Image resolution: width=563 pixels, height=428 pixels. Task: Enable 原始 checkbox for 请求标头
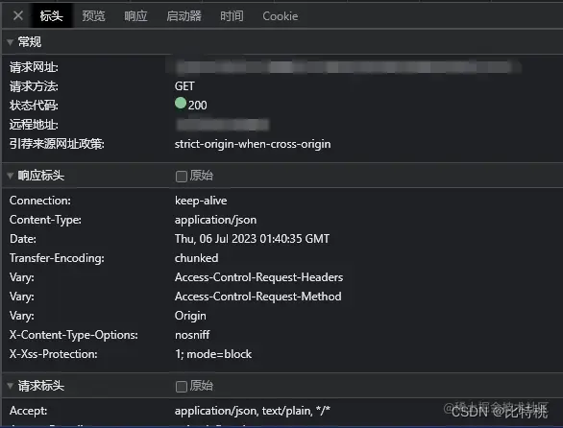click(x=182, y=387)
